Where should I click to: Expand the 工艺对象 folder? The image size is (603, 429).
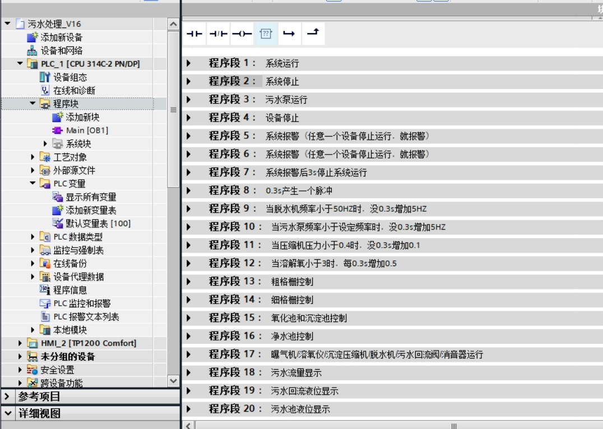pyautogui.click(x=33, y=157)
